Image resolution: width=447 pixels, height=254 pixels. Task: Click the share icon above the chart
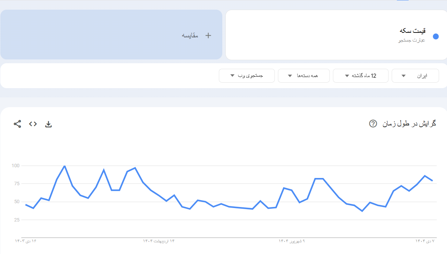pos(17,124)
